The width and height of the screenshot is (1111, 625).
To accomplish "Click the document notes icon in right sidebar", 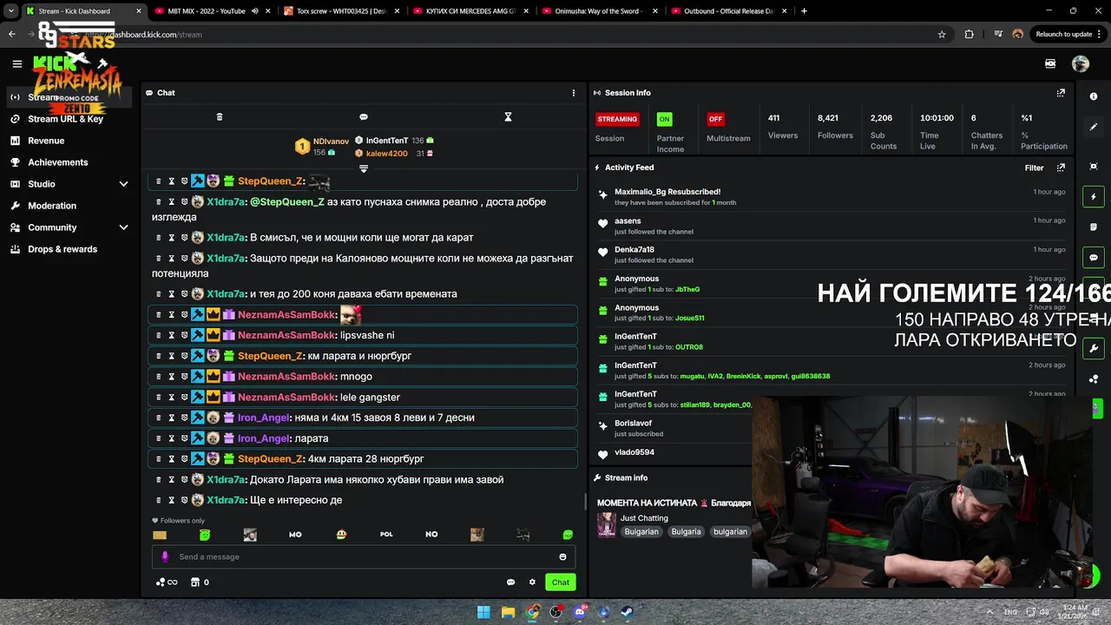I will tap(1094, 227).
